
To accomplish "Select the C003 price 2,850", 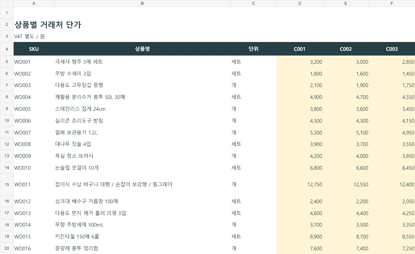I will tap(392, 62).
